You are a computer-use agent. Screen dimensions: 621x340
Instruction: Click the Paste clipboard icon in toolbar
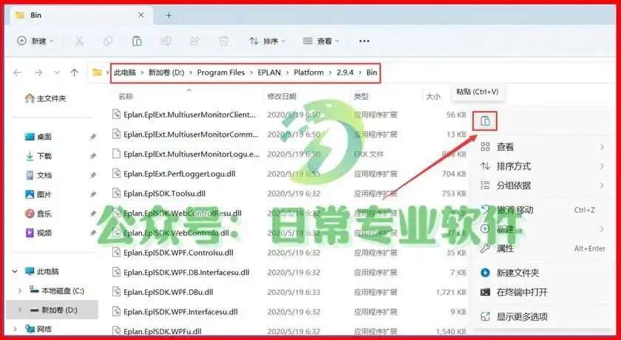click(x=137, y=41)
